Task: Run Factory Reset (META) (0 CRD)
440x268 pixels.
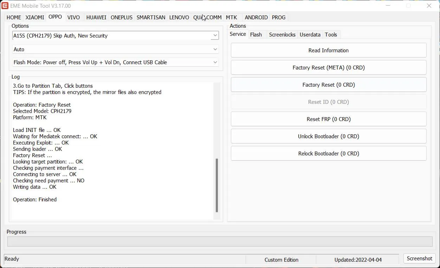Action: click(x=329, y=67)
